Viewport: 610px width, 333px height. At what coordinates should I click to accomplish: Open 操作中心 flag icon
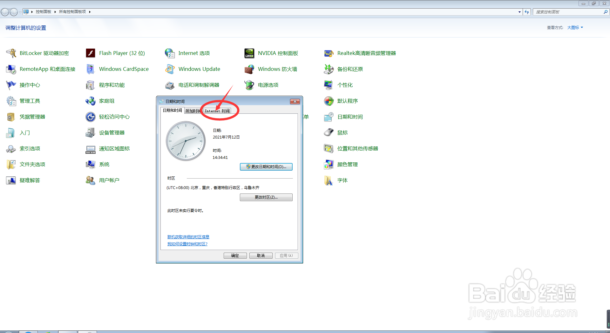pyautogui.click(x=11, y=85)
